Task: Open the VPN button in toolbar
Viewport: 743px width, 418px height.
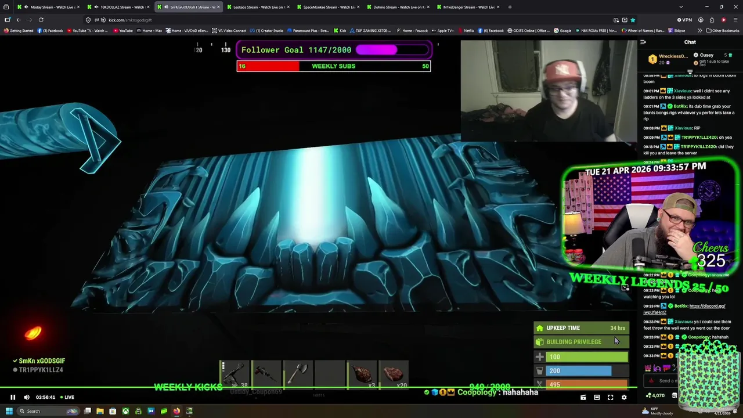Action: (x=684, y=20)
